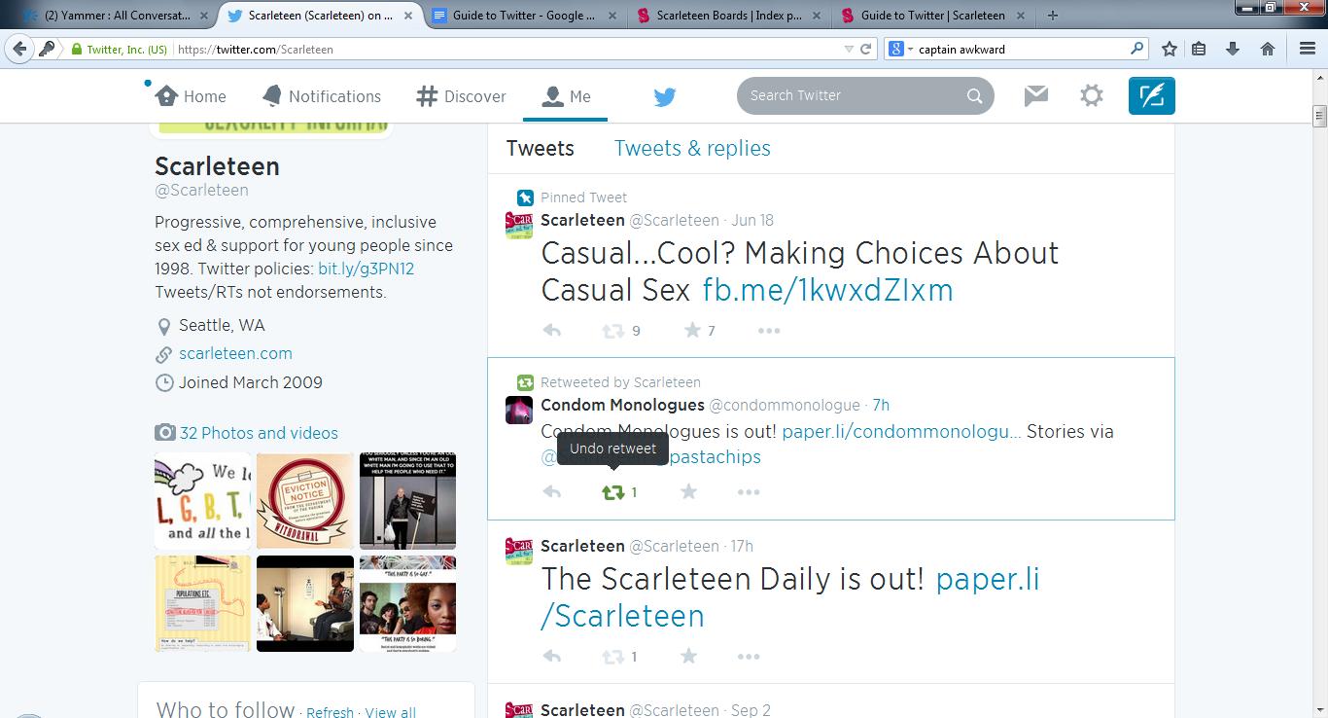This screenshot has width=1328, height=718.
Task: Undo retweet of Condom Monologues tweet
Action: coord(613,492)
